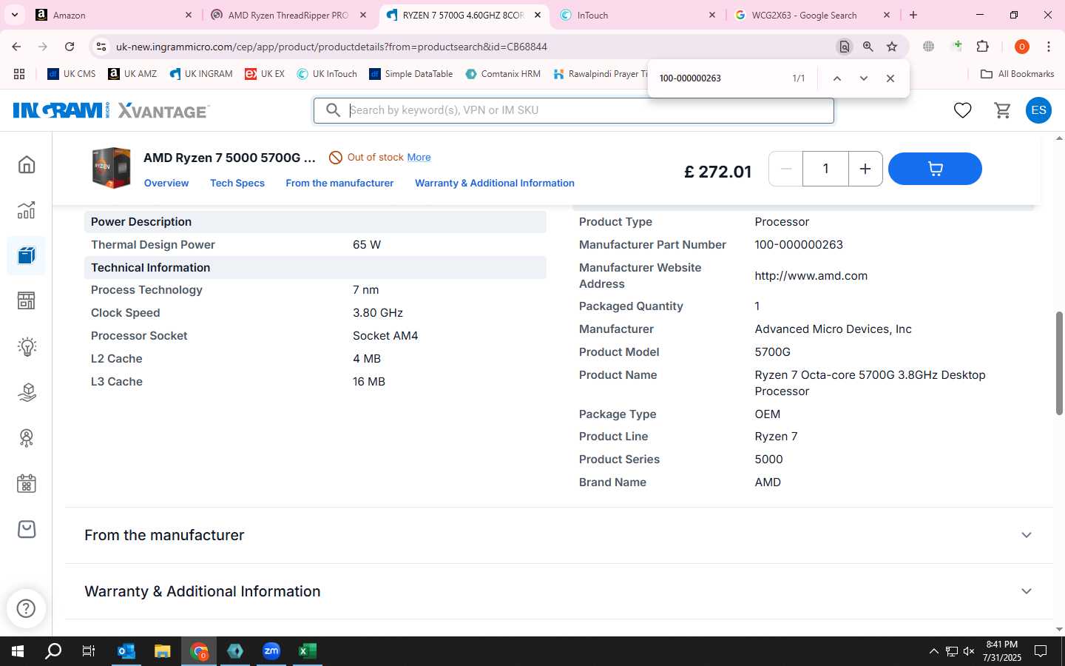Viewport: 1065px width, 666px height.
Task: Go to previous find-in-page match
Action: pos(836,78)
